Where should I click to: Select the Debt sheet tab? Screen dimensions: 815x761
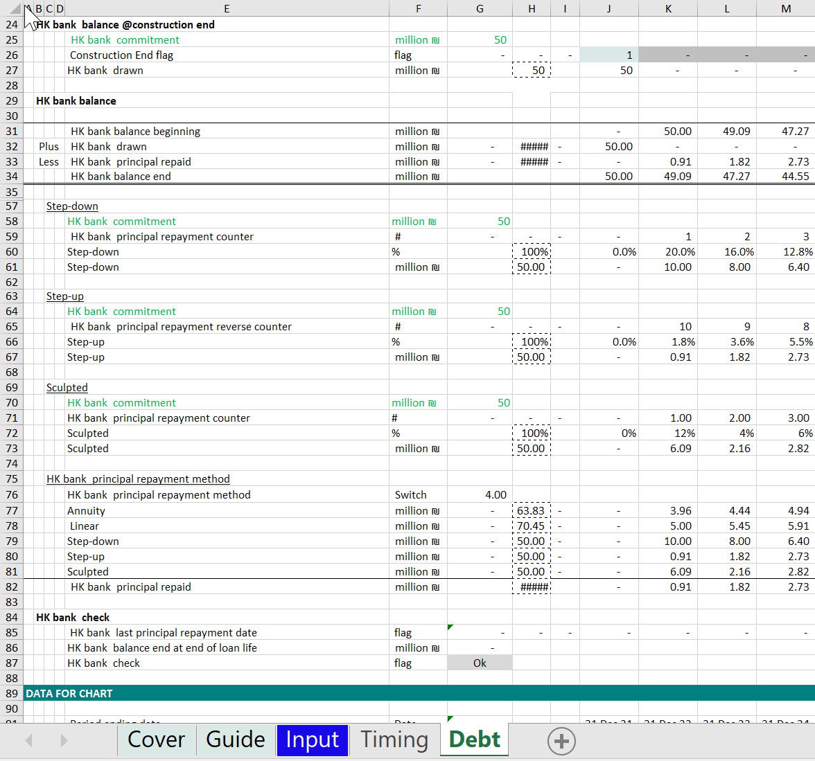(474, 739)
